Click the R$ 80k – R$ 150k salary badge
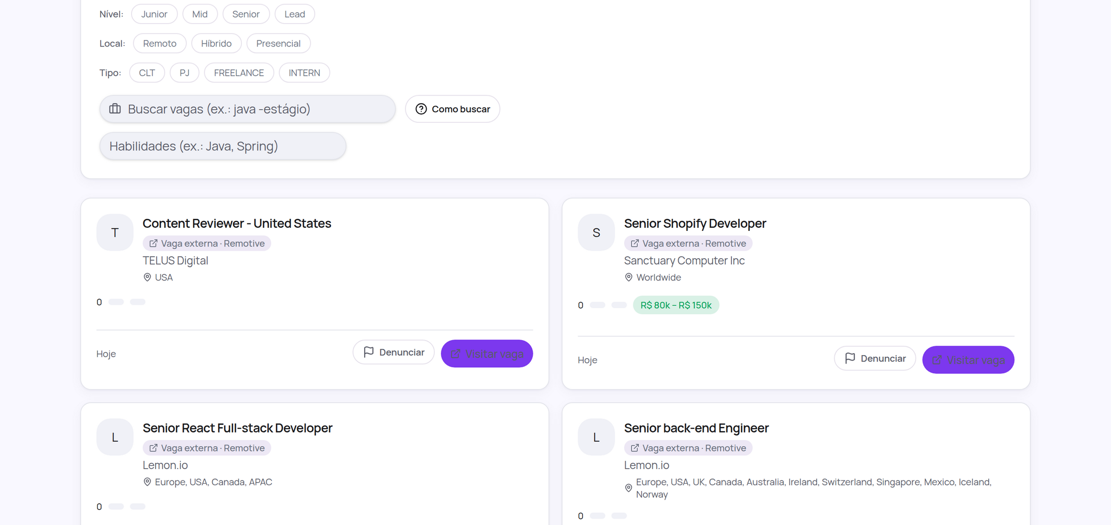The image size is (1111, 525). pos(676,305)
